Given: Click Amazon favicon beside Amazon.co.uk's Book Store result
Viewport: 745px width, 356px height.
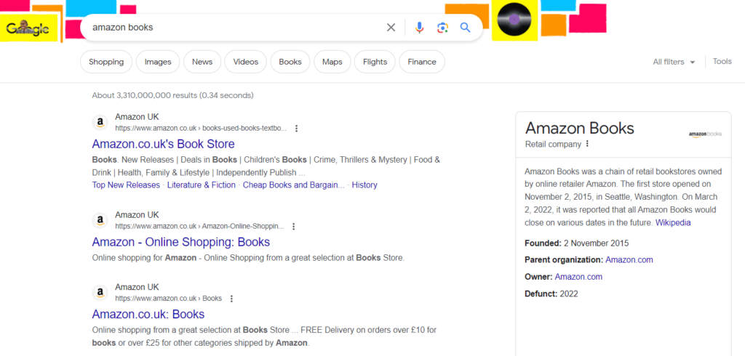Looking at the screenshot, I should tap(100, 123).
